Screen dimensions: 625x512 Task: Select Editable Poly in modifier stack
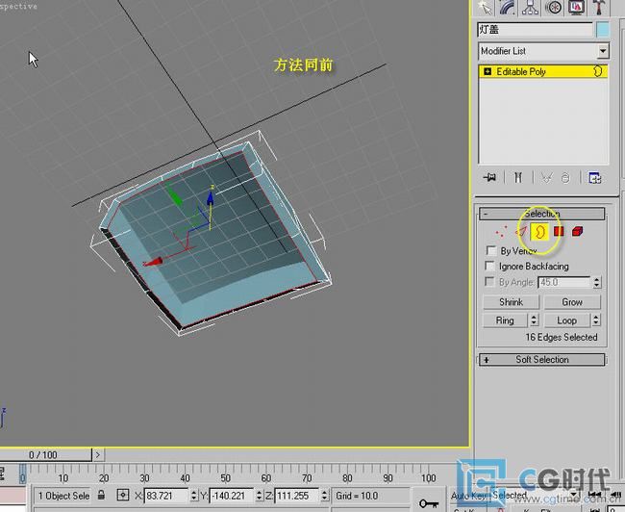point(543,72)
